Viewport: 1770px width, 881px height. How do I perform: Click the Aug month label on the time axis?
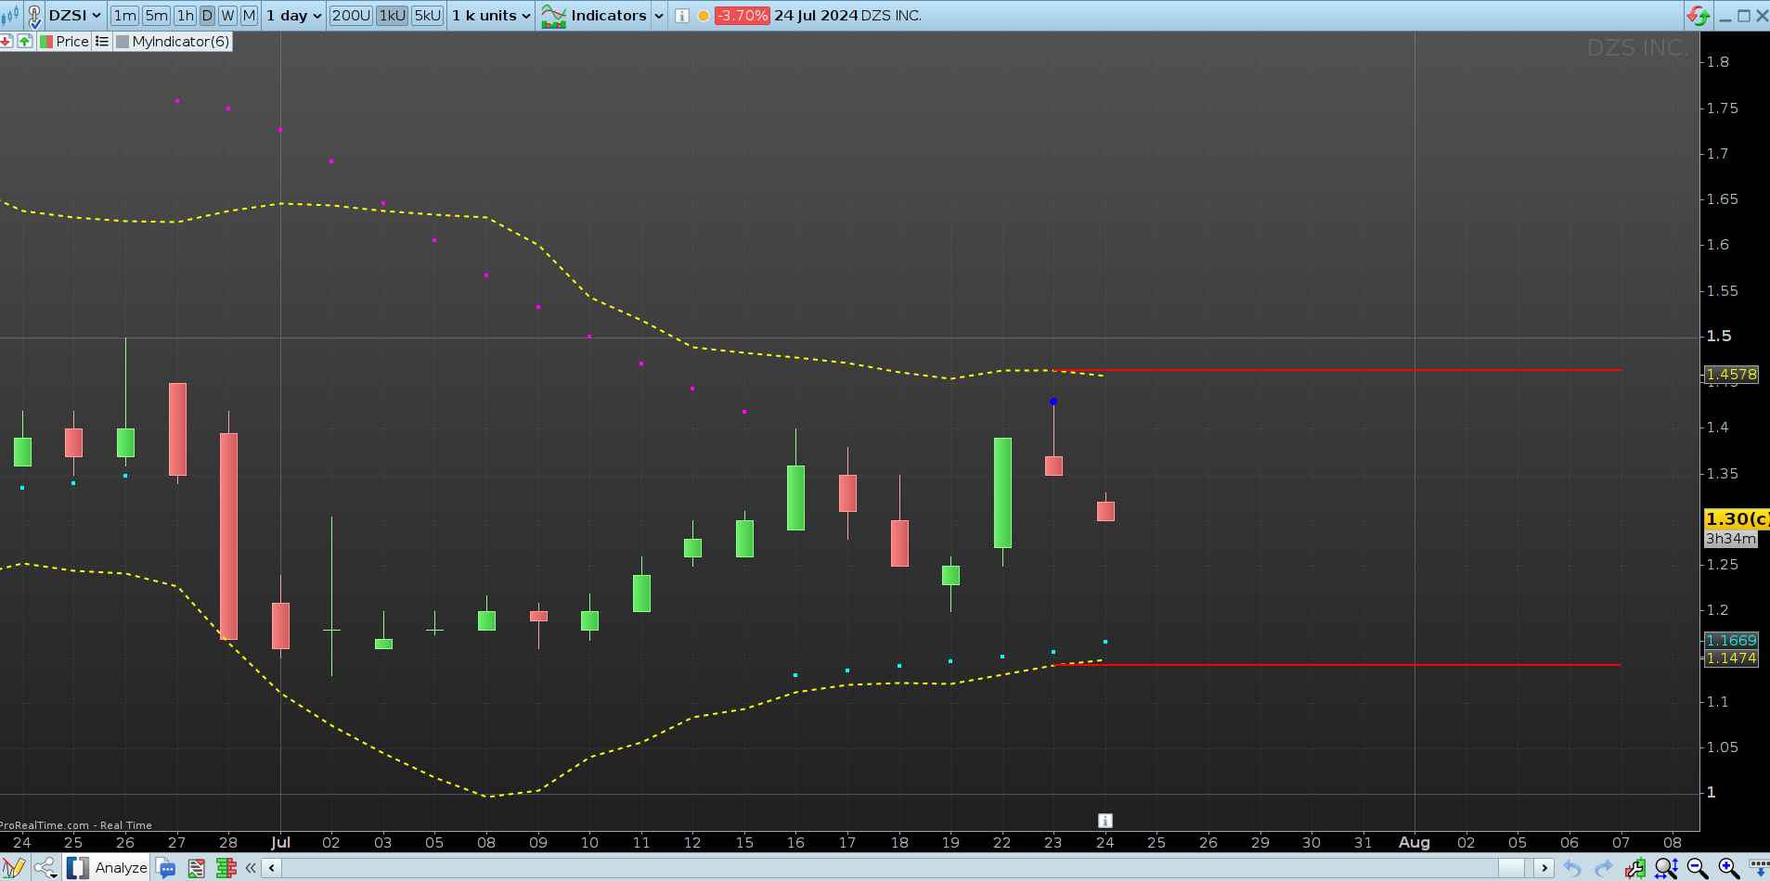[x=1415, y=842]
